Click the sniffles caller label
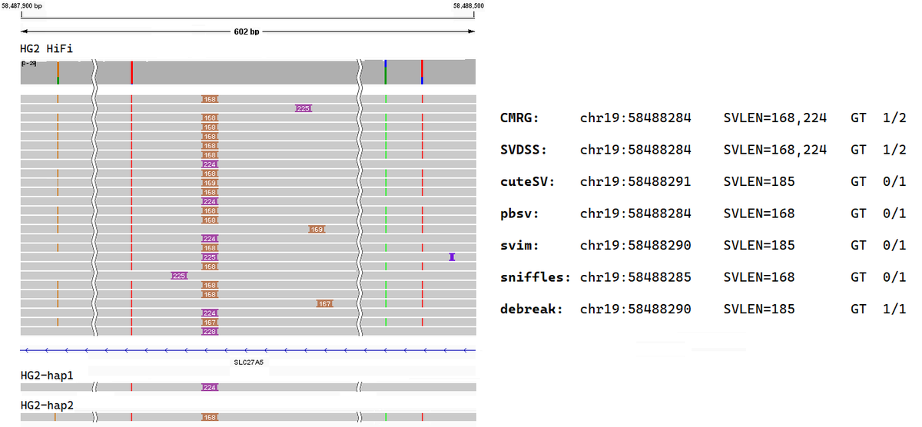The image size is (922, 427). pyautogui.click(x=536, y=277)
